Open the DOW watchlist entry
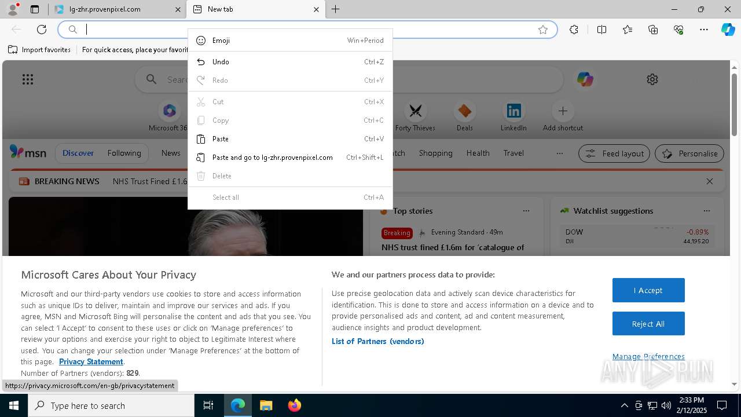This screenshot has height=417, width=741. coord(637,236)
